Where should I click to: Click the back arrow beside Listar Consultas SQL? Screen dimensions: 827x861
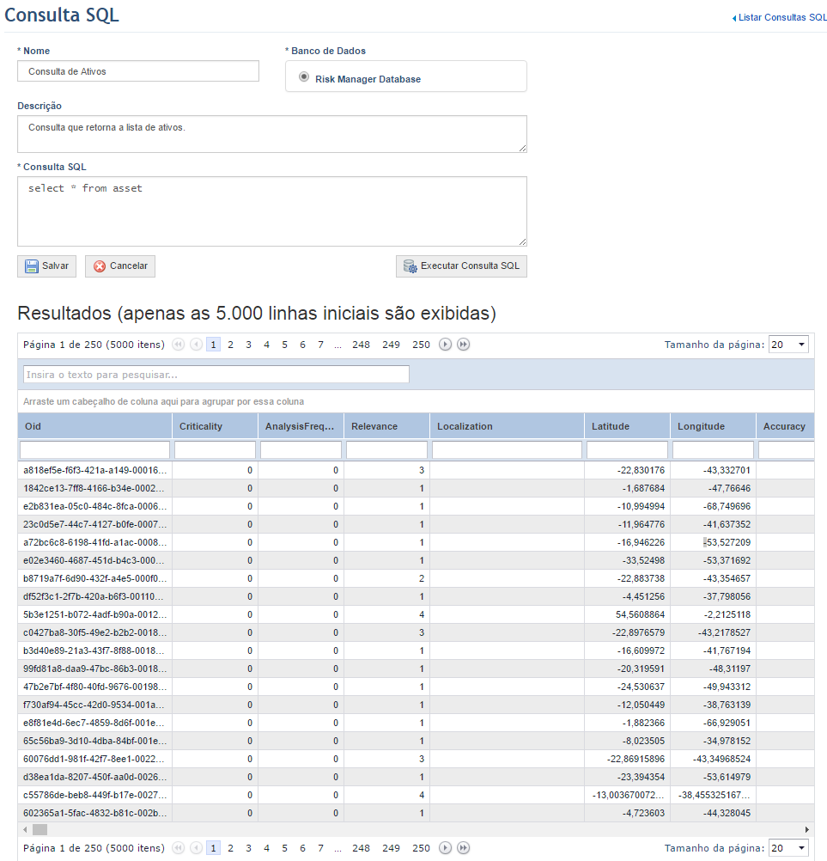pyautogui.click(x=734, y=18)
